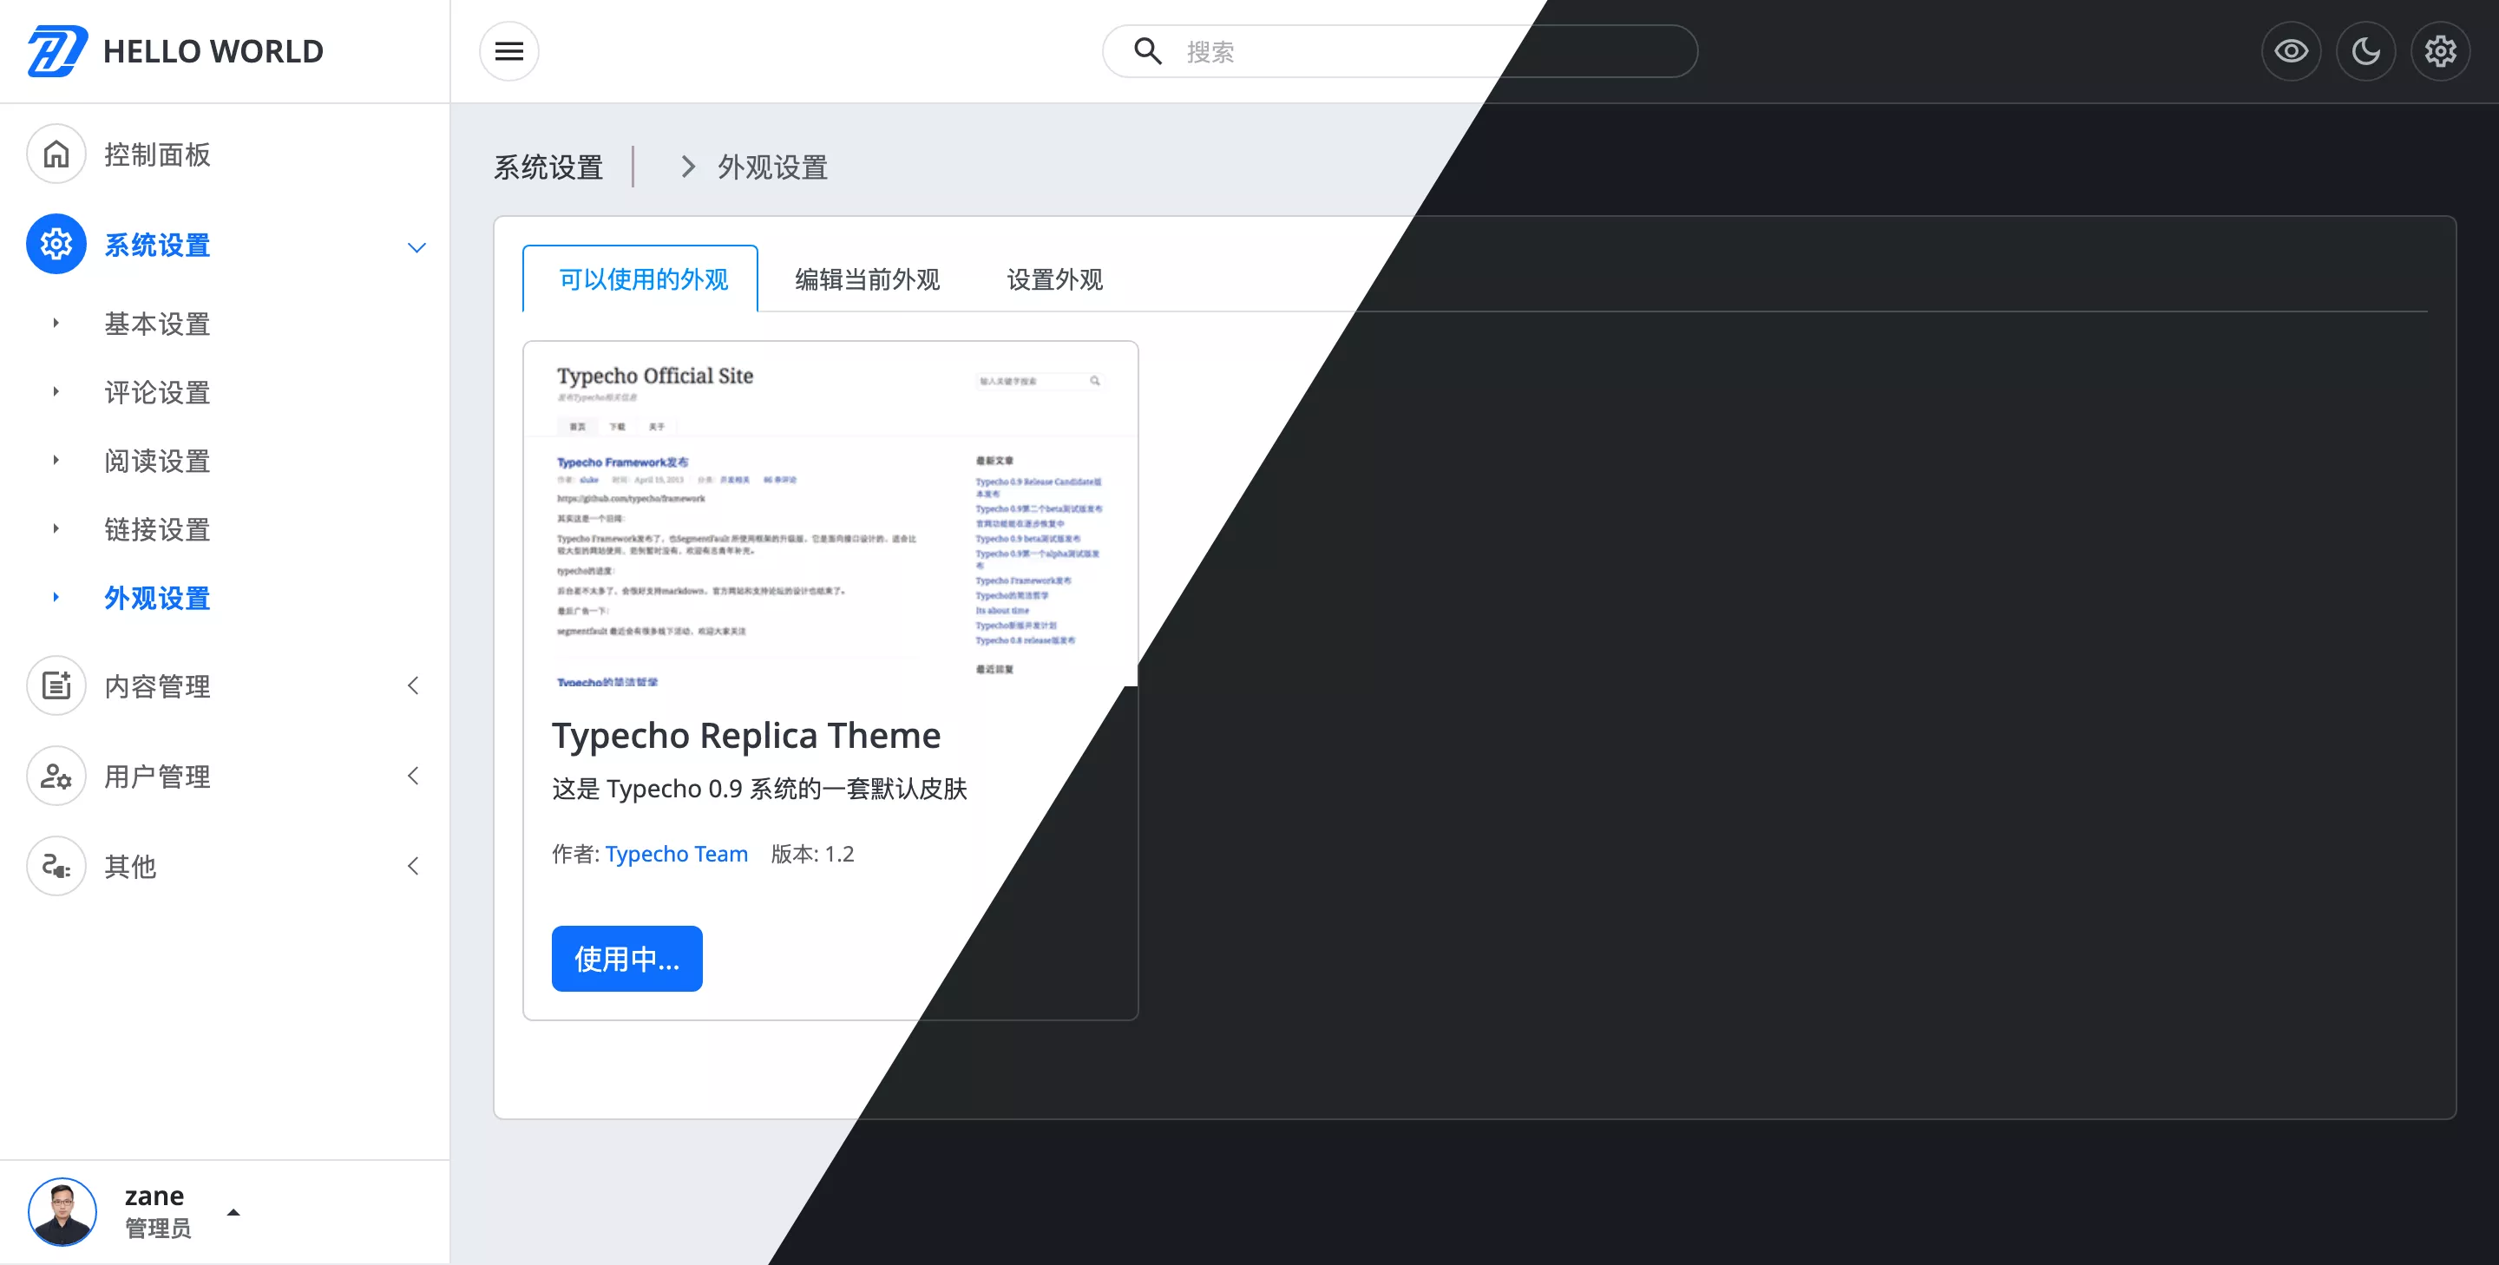Open the settings gear in the top bar
The height and width of the screenshot is (1265, 2499).
pyautogui.click(x=2440, y=50)
